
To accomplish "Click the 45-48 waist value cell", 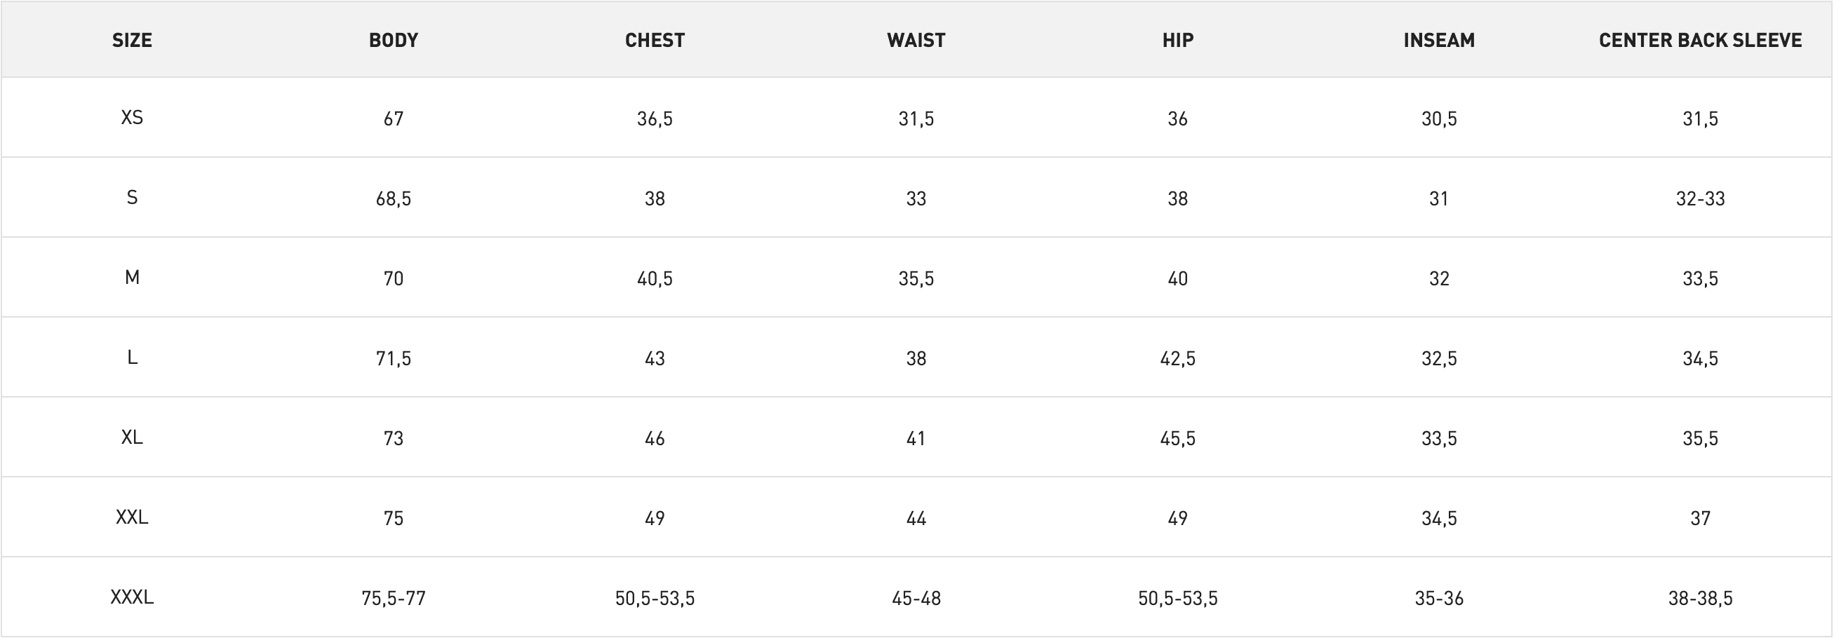I will (x=916, y=598).
